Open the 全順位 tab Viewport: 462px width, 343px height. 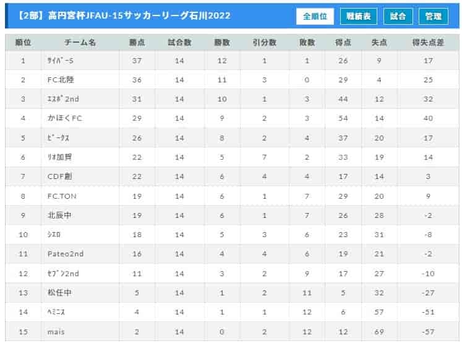click(315, 16)
